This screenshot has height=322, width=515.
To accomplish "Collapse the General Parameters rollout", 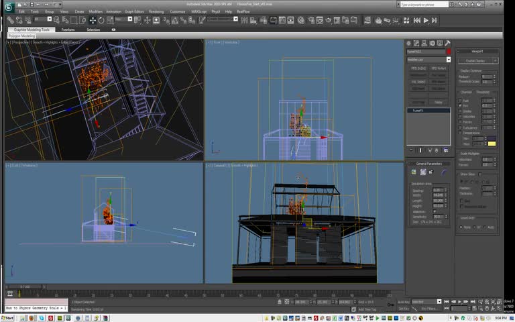I will 429,164.
